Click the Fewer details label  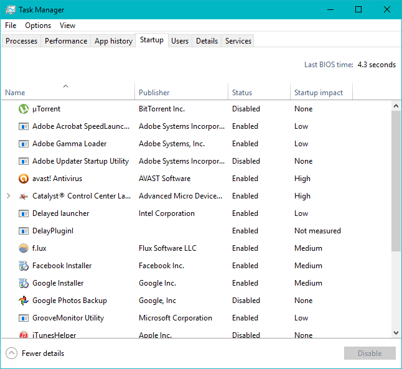[43, 353]
